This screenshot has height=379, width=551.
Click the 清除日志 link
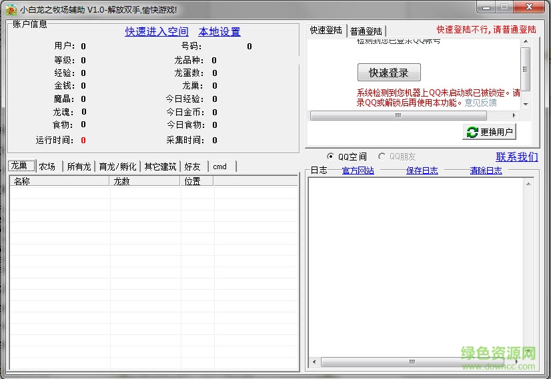tap(486, 171)
